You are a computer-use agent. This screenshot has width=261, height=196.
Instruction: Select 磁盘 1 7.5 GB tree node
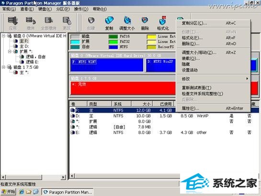(x=26, y=67)
